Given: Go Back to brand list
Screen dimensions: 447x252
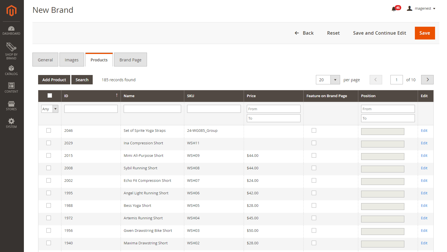Looking at the screenshot, I should [x=304, y=33].
